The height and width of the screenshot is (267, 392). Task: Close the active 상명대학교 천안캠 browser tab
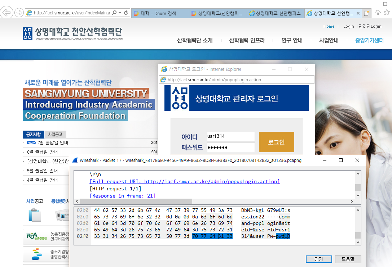(x=358, y=13)
